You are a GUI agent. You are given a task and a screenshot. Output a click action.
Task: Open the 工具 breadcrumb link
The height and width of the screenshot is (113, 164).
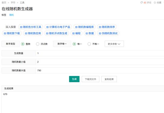(22, 2)
